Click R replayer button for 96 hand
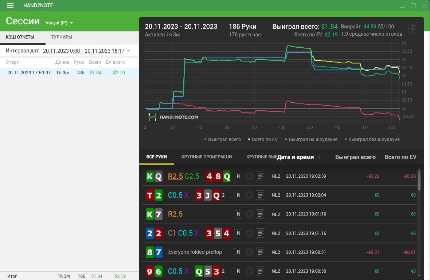Screen dimensions: 430x280 coord(238,271)
